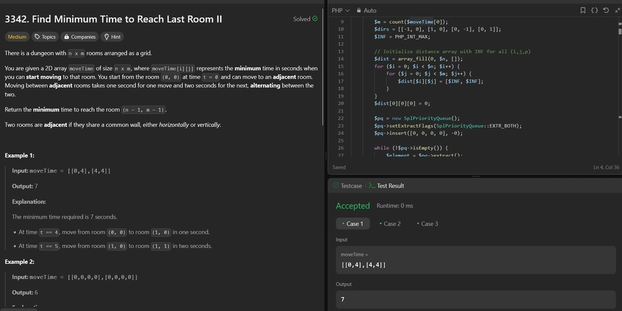622x311 pixels.
Task: Click the Accepted result text
Action: [353, 205]
